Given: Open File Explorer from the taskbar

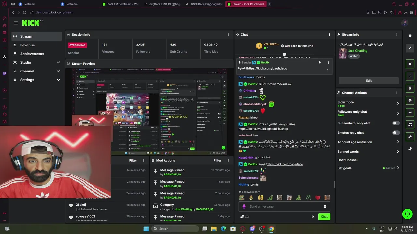Looking at the screenshot, I should [214, 229].
